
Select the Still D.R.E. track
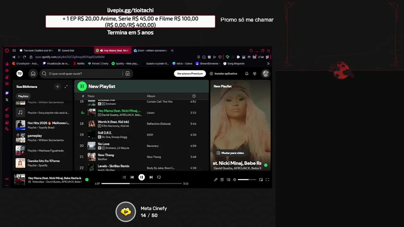coord(141,135)
